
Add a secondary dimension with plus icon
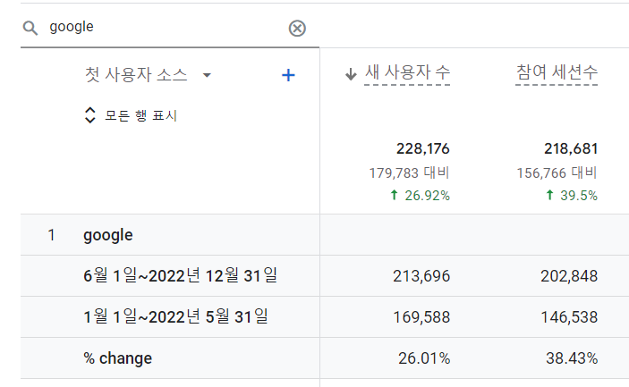[288, 75]
